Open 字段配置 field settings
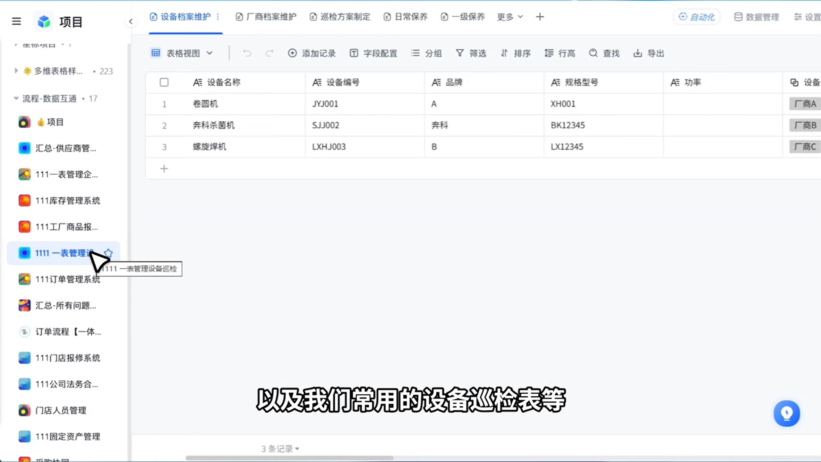This screenshot has width=821, height=462. [373, 53]
